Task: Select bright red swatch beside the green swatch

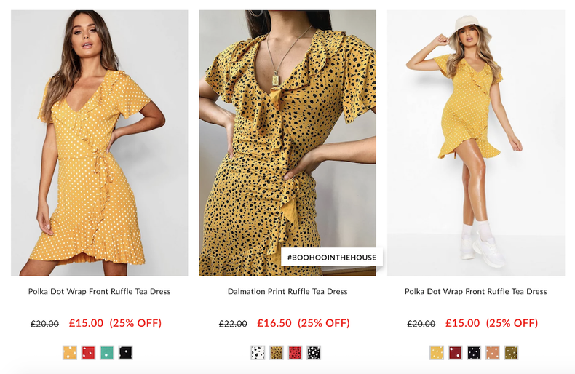Action: (88, 353)
